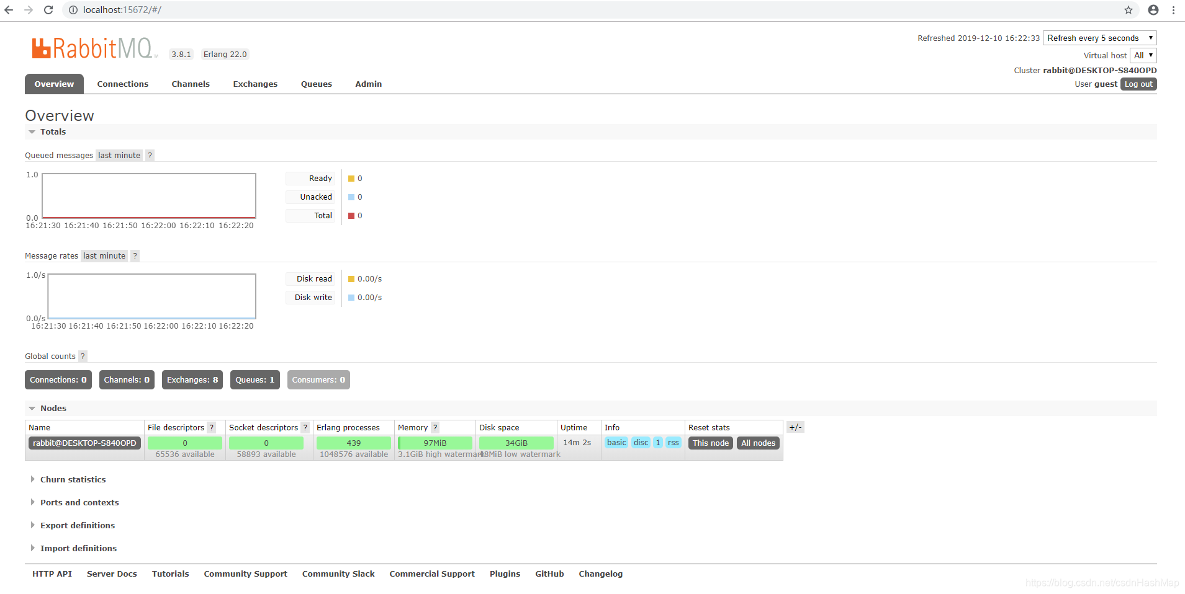Viewport: 1185px width, 594px height.
Task: Click the File descriptors help icon
Action: point(211,428)
